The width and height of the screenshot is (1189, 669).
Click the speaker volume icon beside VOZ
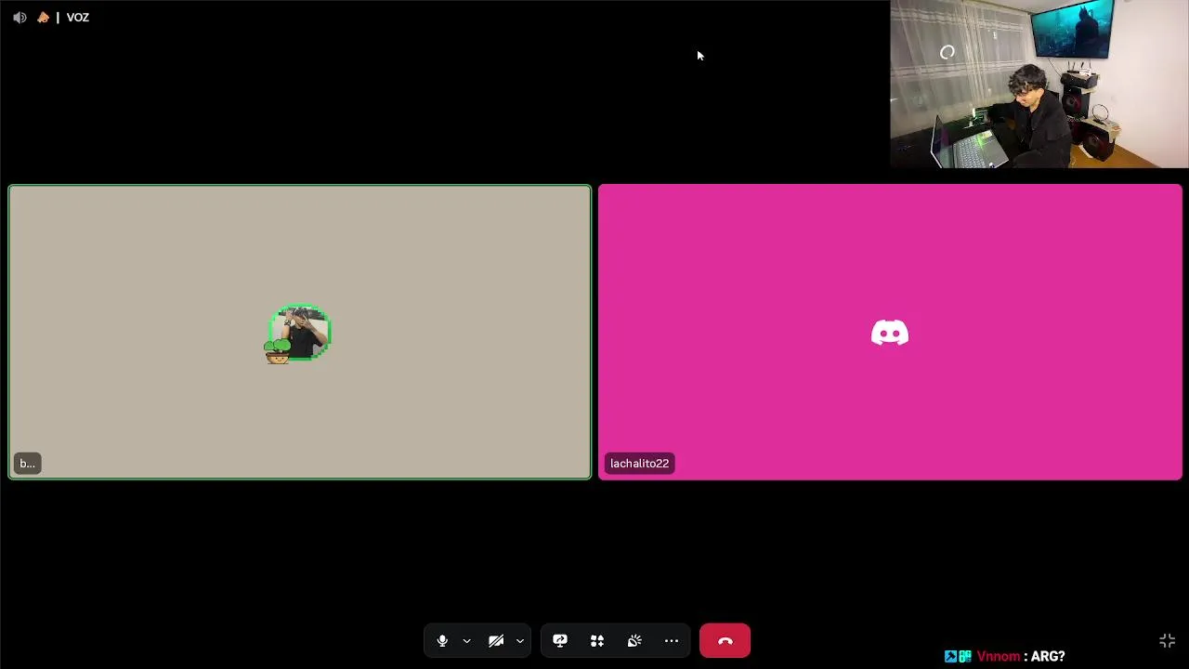tap(20, 18)
